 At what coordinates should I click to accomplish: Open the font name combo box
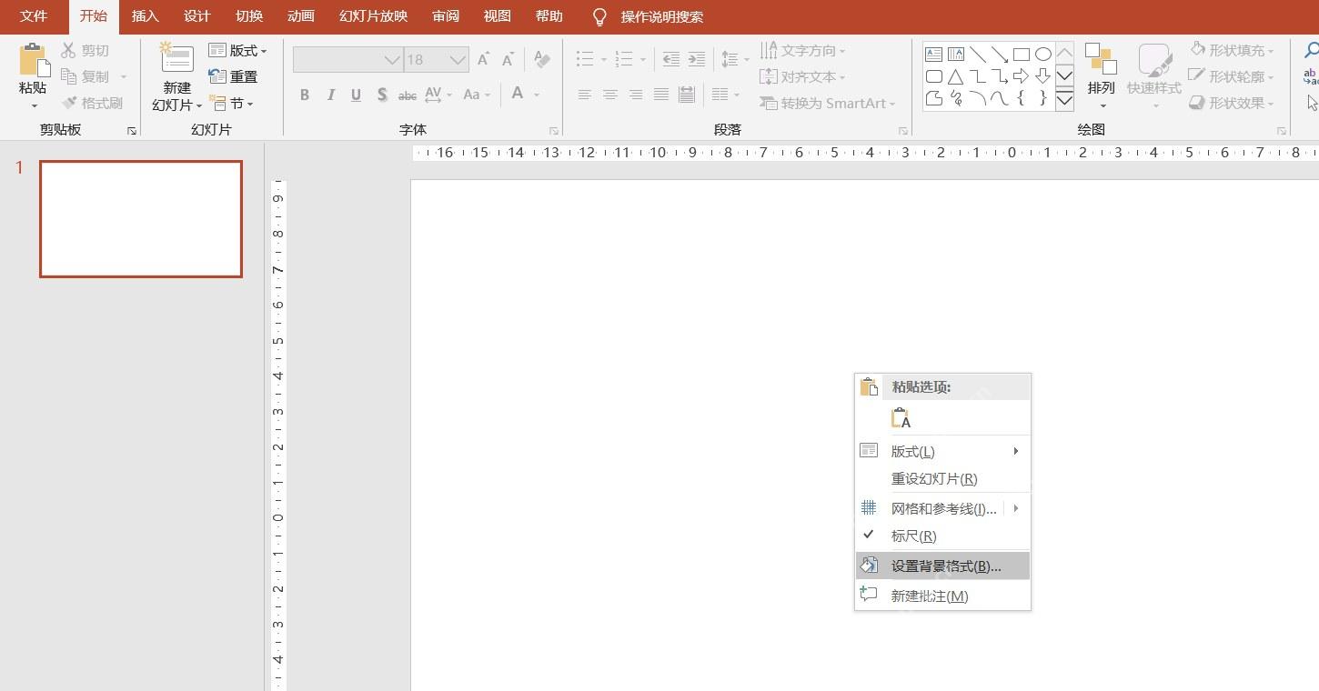click(347, 60)
